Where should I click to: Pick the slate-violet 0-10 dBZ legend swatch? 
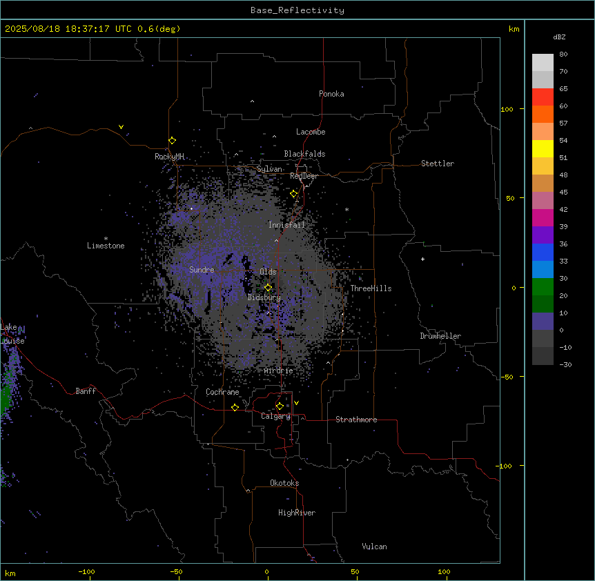pyautogui.click(x=543, y=322)
